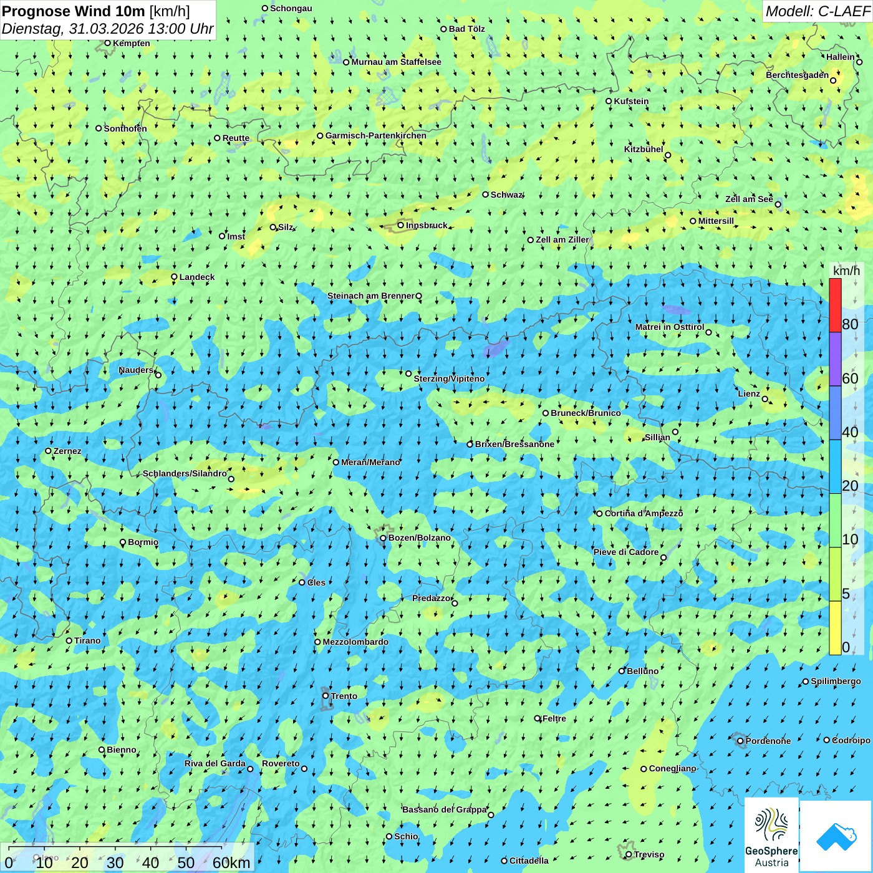The image size is (873, 873).
Task: Click the Bozen/Bolzano city label
Action: coord(419,538)
